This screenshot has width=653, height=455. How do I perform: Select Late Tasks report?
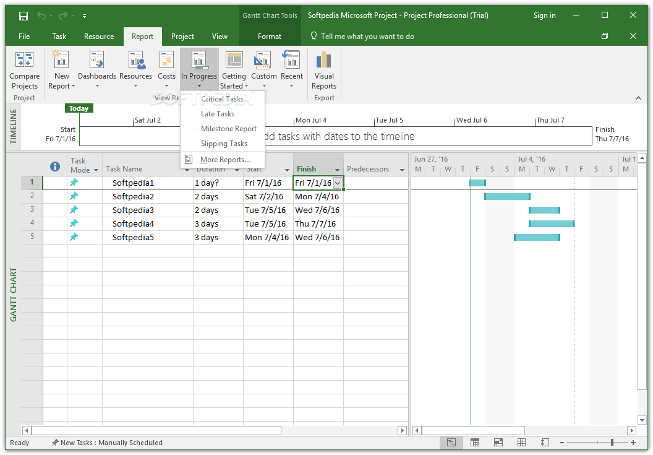point(223,113)
